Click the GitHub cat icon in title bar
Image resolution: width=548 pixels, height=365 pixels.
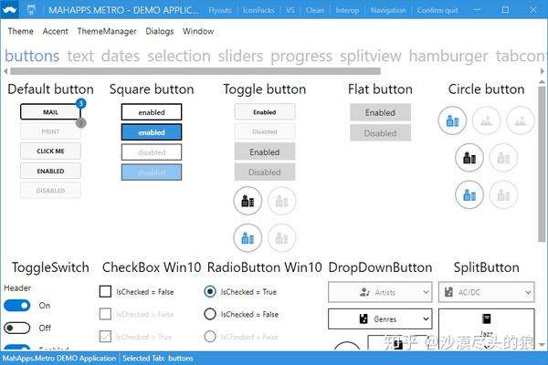point(31,10)
